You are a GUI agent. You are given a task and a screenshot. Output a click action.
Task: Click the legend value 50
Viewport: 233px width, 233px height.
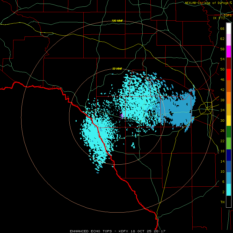point(222,69)
